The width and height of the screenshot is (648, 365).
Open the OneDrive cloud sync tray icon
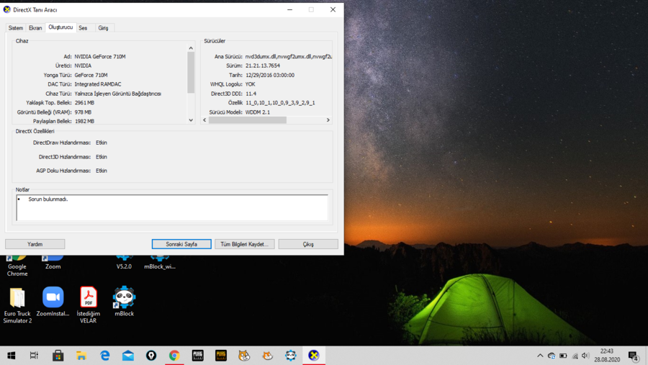point(552,356)
